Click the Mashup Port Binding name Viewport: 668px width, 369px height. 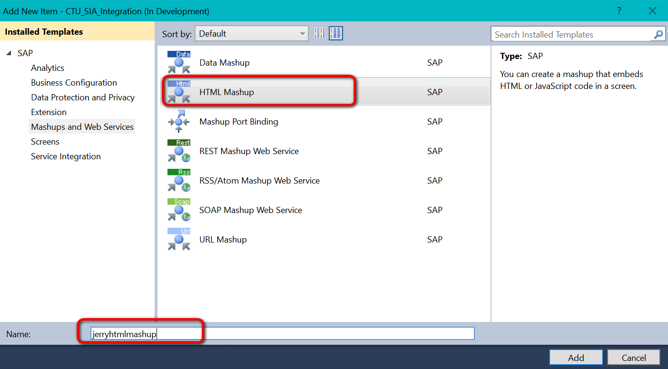(x=239, y=122)
